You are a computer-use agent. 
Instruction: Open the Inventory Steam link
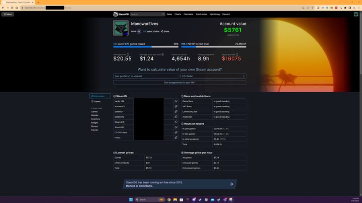(x=96, y=119)
